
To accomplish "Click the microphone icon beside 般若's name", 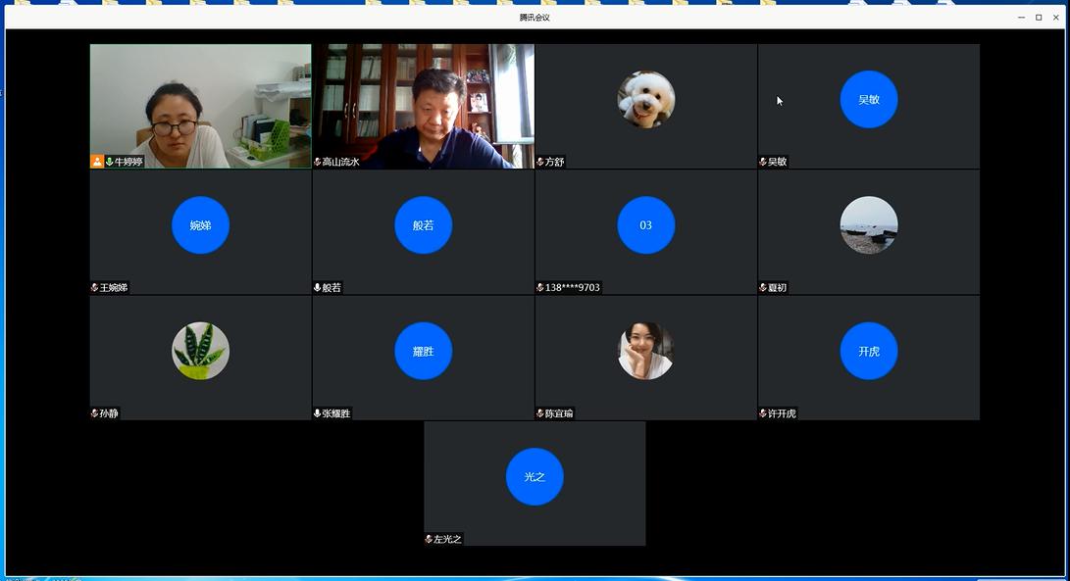I will coord(318,287).
